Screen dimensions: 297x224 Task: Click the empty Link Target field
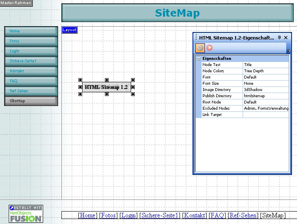265,115
